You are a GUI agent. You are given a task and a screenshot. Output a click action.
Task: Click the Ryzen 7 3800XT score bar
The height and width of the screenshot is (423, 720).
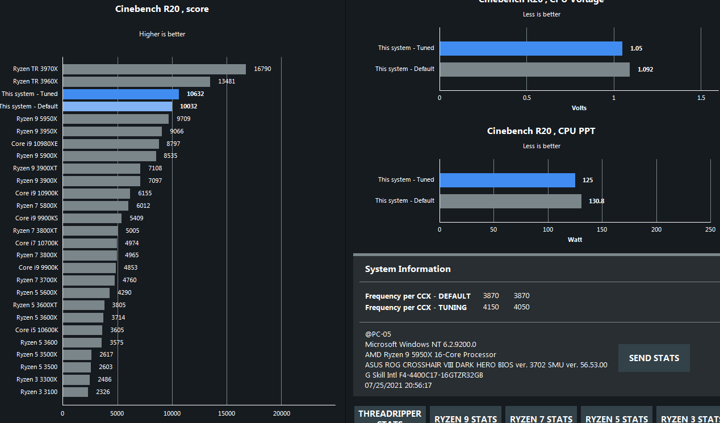click(90, 231)
